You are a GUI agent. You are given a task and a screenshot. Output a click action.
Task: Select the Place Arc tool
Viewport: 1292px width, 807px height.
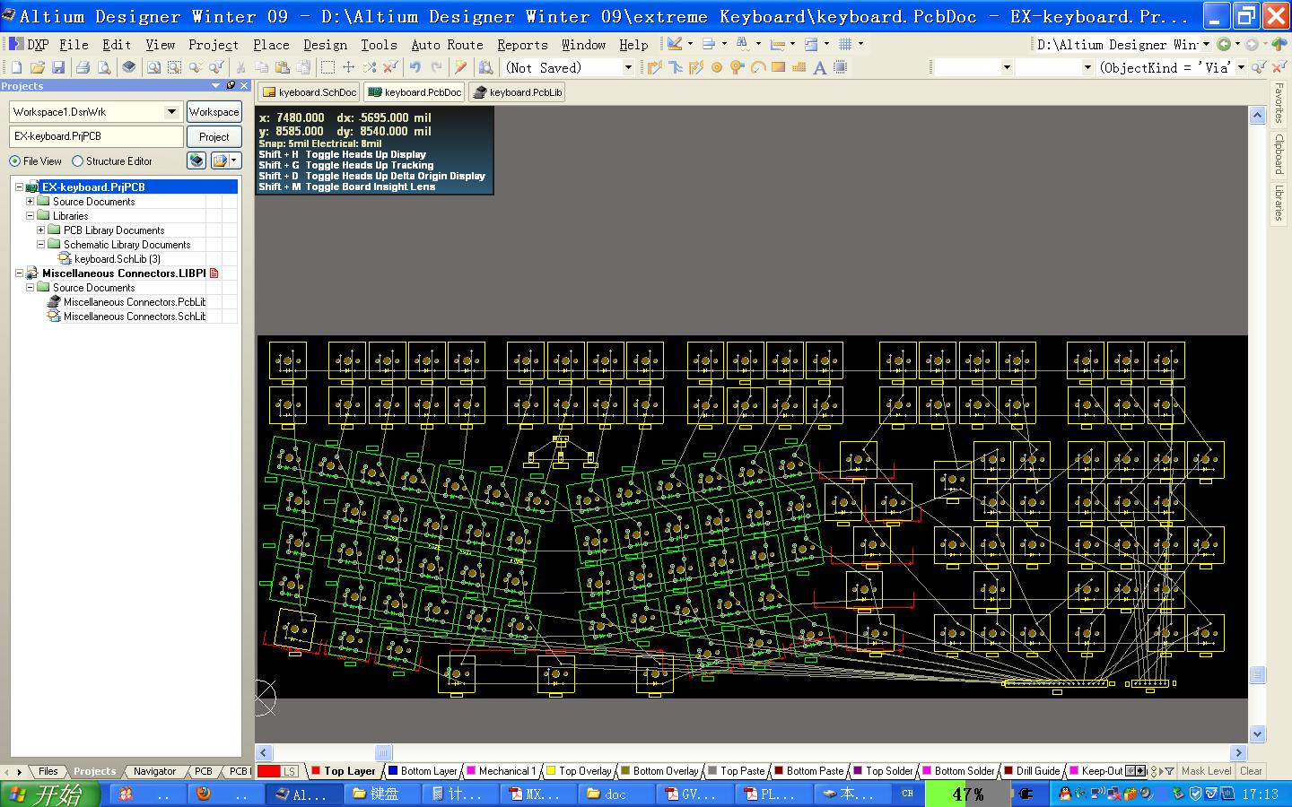pyautogui.click(x=758, y=67)
